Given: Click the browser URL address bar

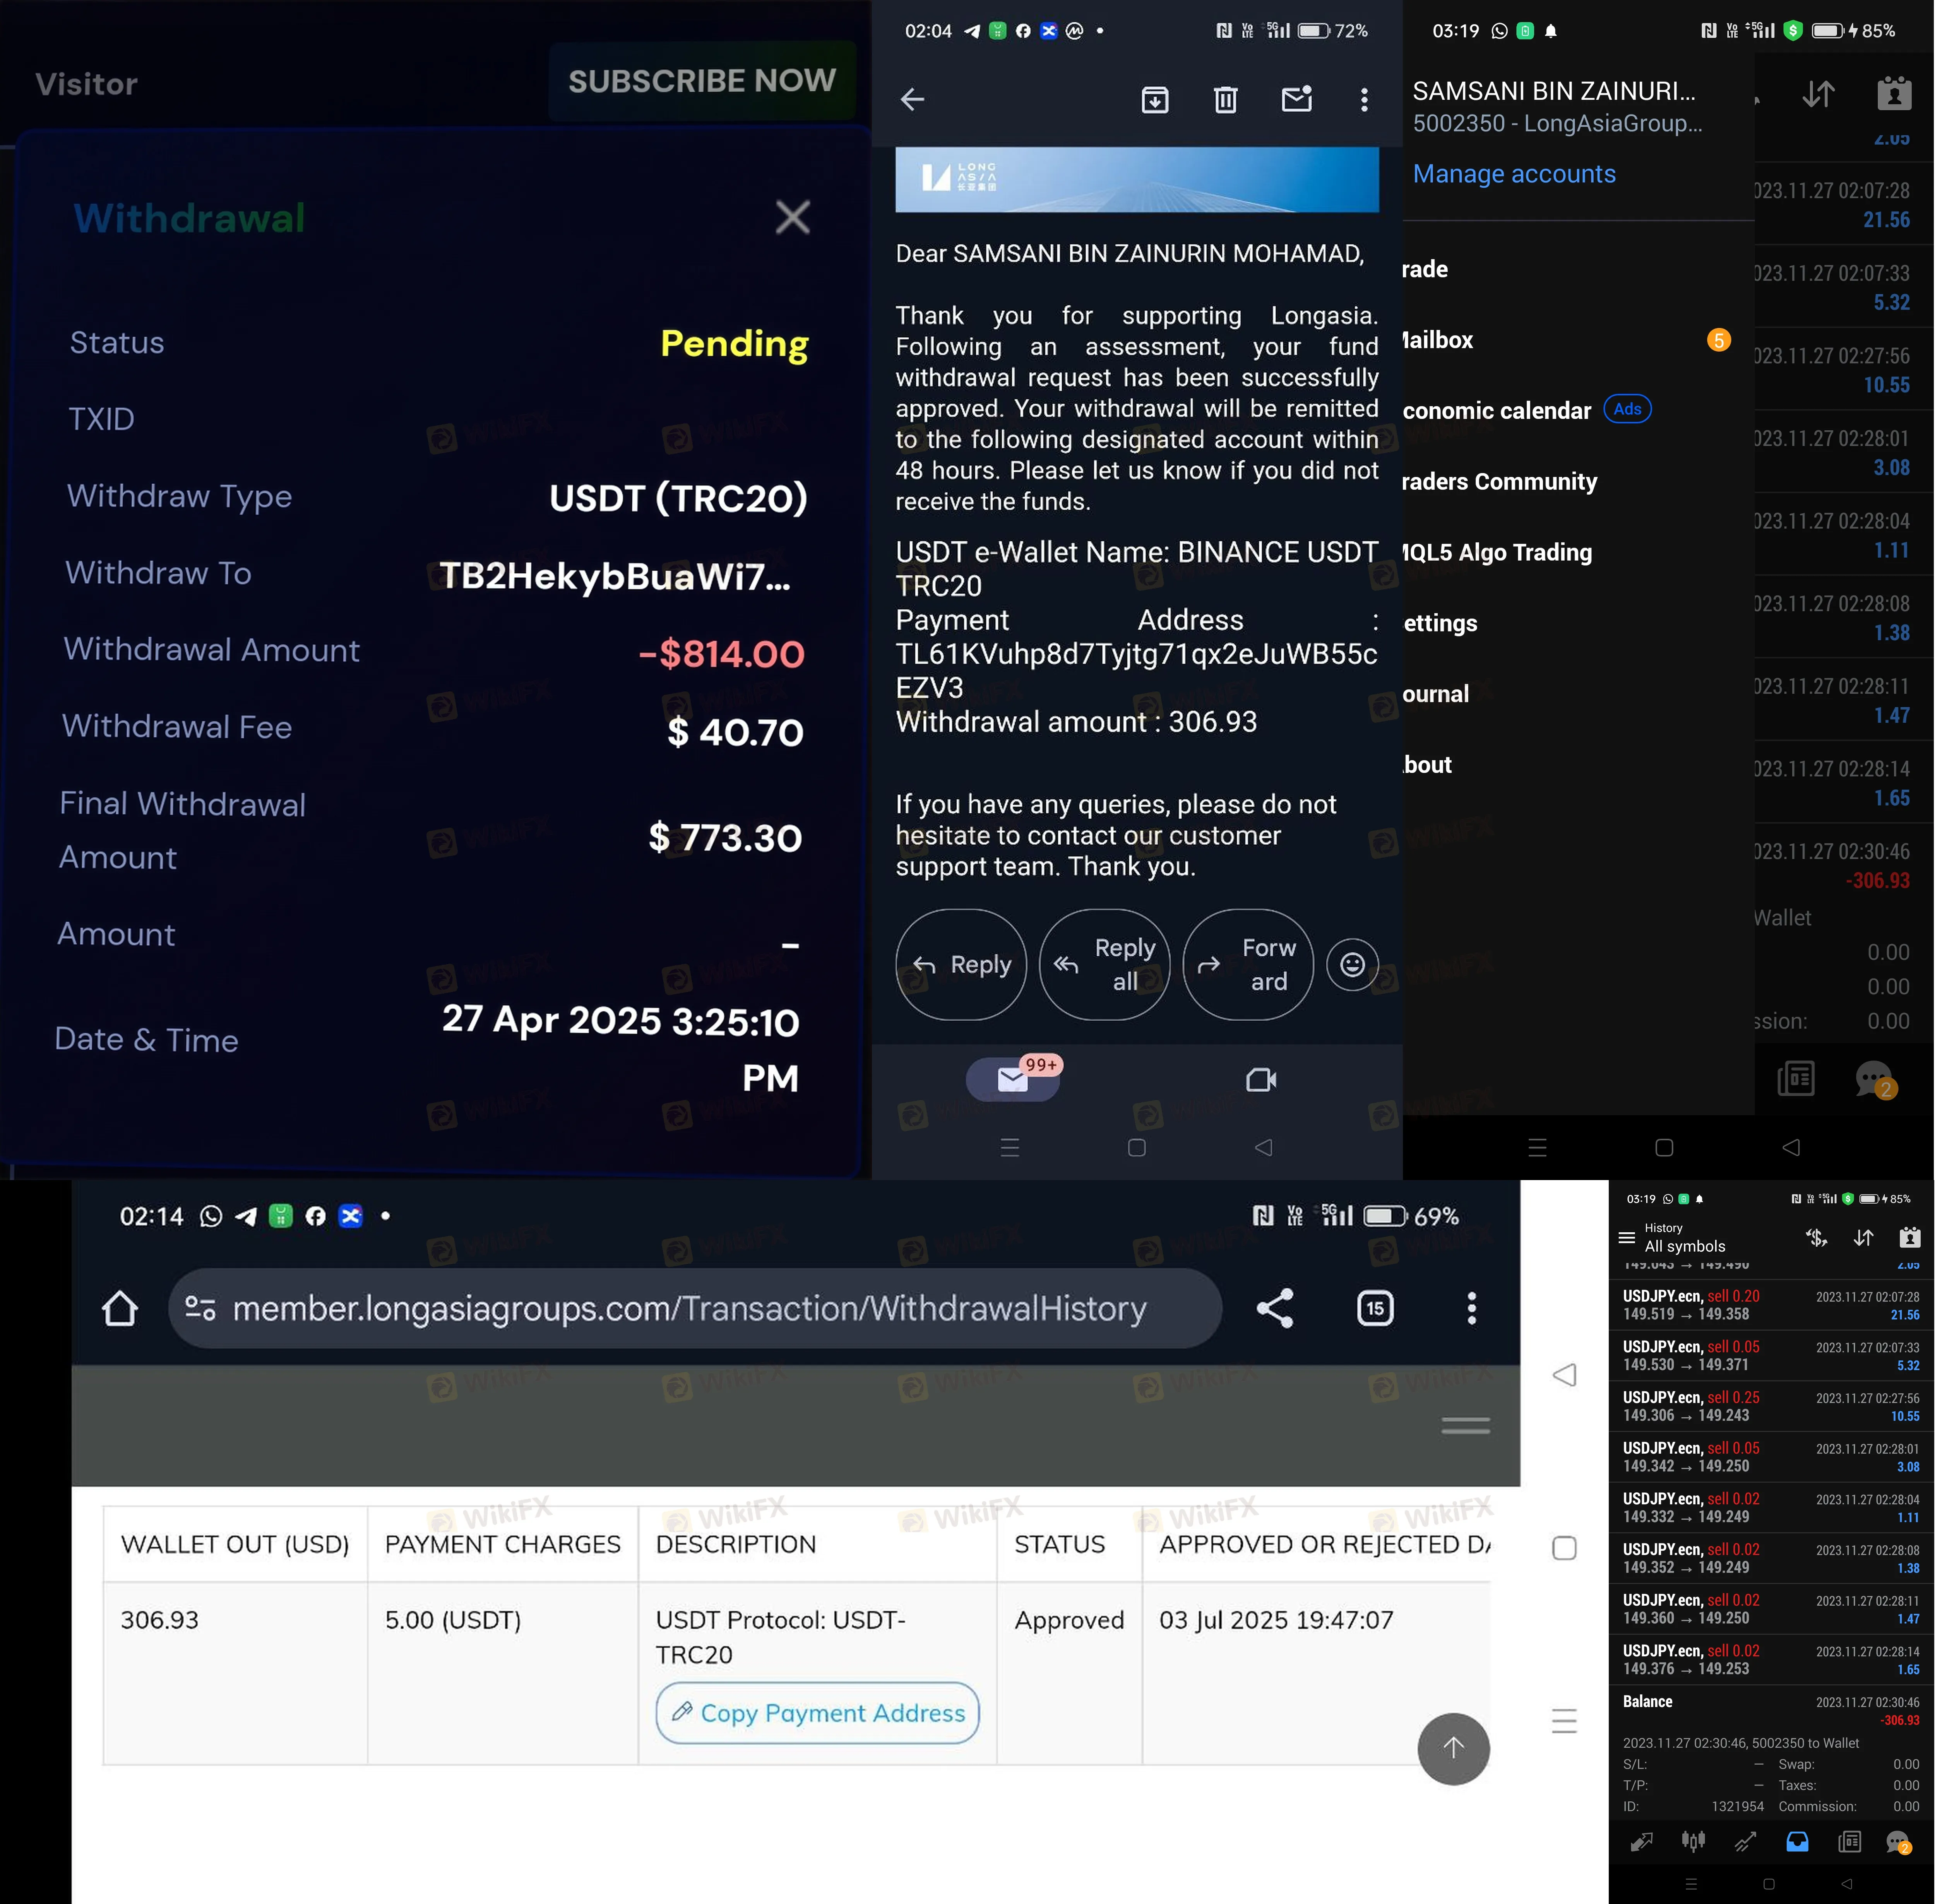Looking at the screenshot, I should point(690,1308).
